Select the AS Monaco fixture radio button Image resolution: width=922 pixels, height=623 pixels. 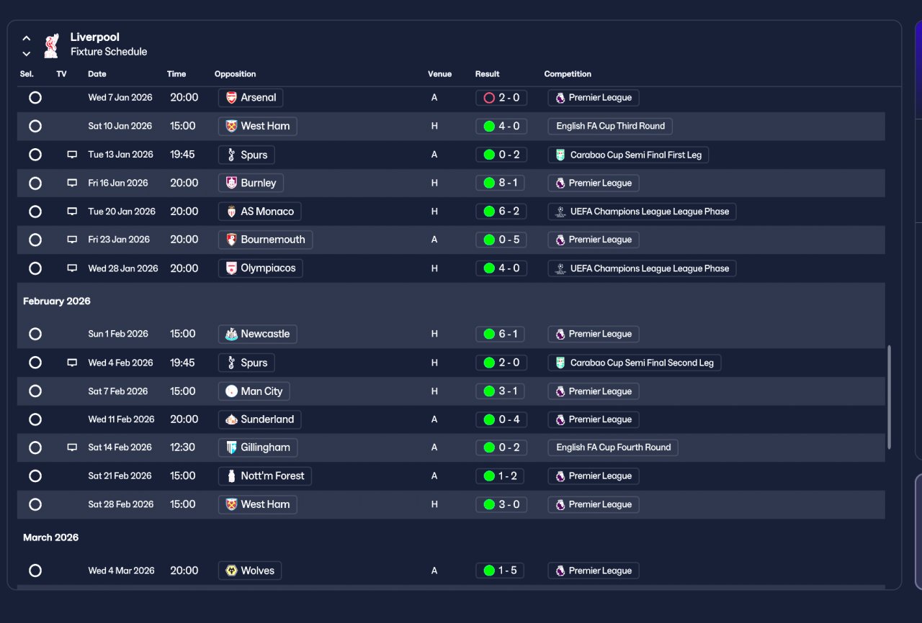[35, 212]
